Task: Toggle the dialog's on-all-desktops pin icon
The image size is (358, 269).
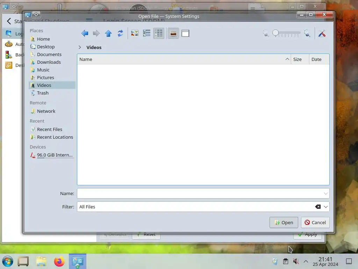Action: click(36, 15)
